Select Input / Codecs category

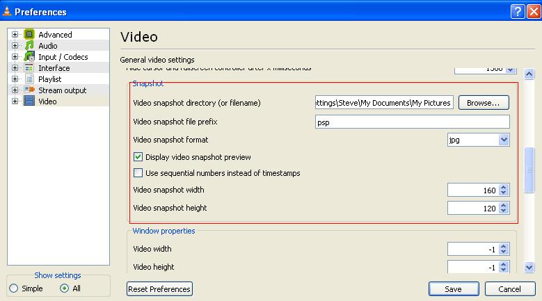pyautogui.click(x=63, y=57)
